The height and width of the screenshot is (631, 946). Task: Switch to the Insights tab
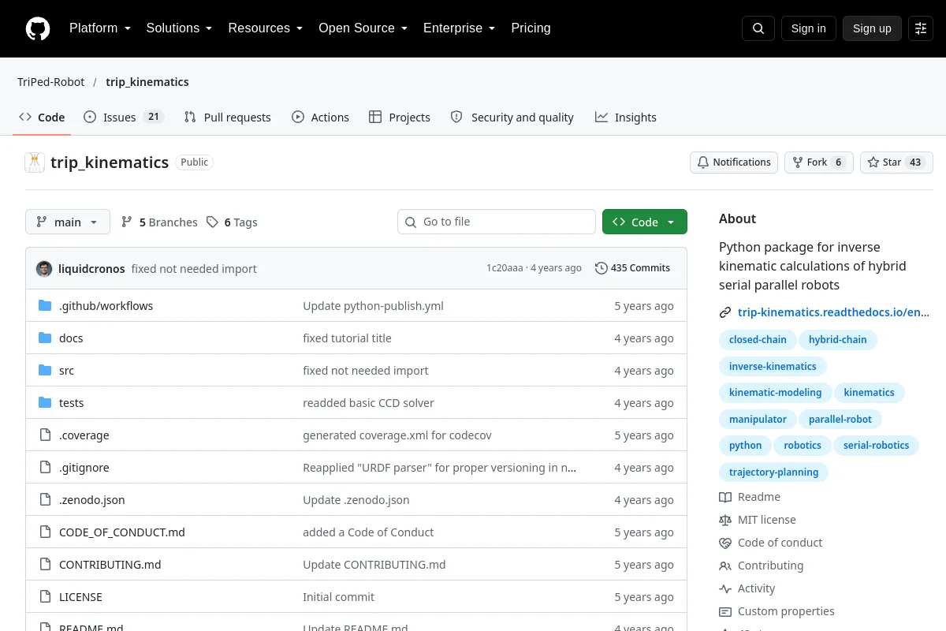pos(626,117)
